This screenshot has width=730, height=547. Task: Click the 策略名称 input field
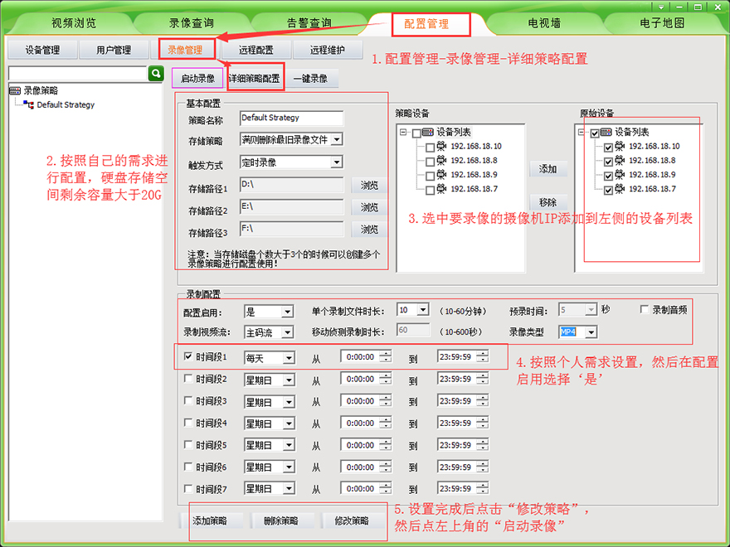point(290,119)
